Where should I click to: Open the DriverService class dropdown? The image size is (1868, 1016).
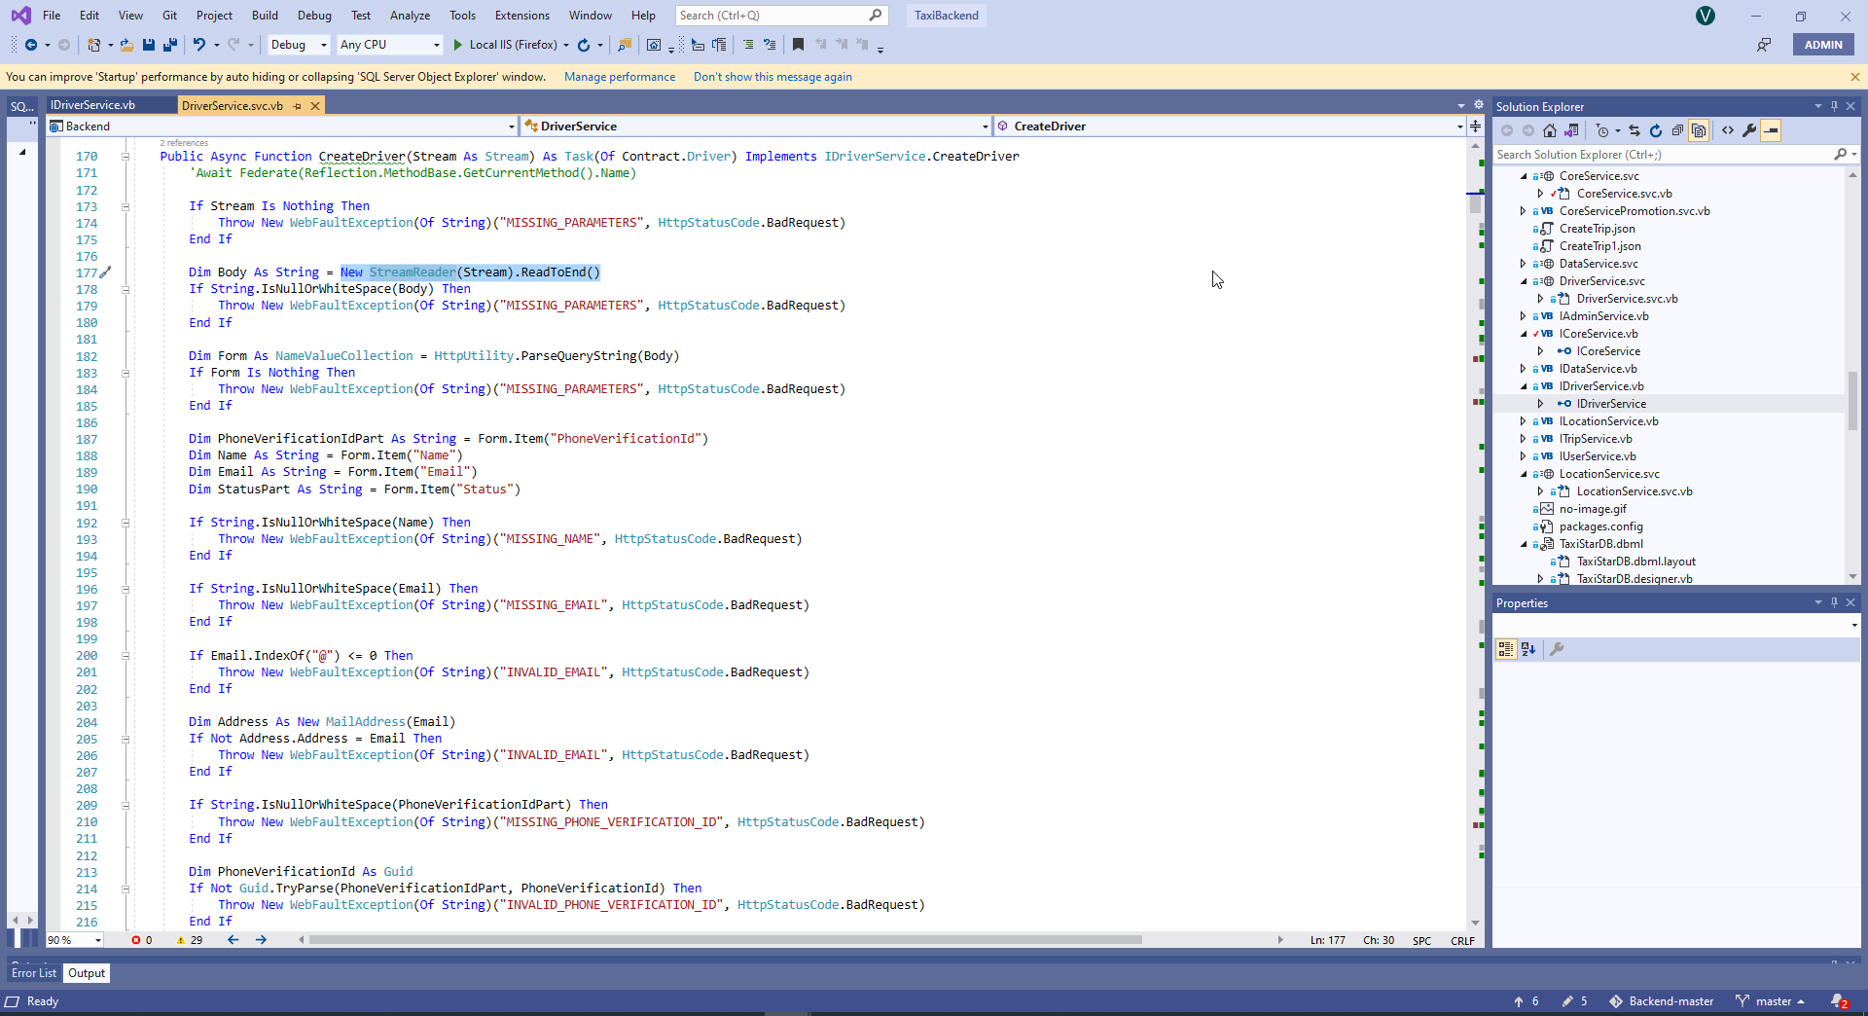tap(756, 127)
